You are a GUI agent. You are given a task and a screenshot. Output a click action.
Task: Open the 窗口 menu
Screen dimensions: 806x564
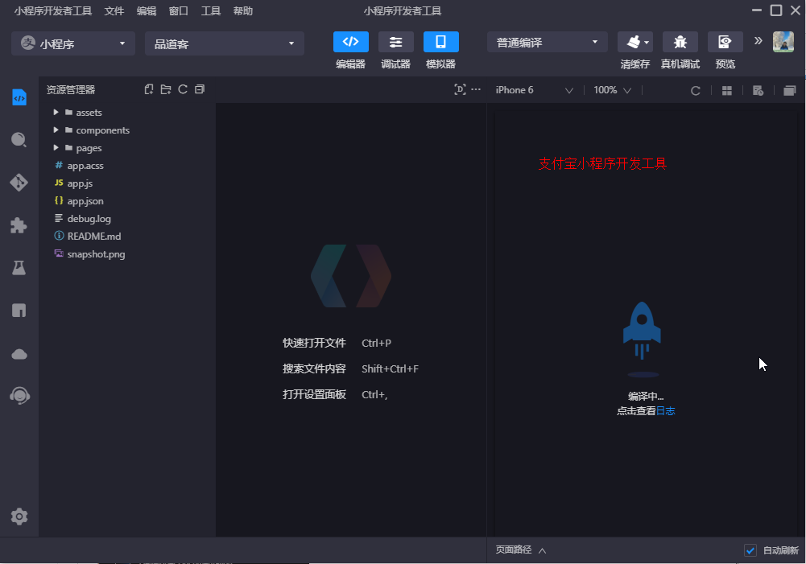click(x=179, y=10)
